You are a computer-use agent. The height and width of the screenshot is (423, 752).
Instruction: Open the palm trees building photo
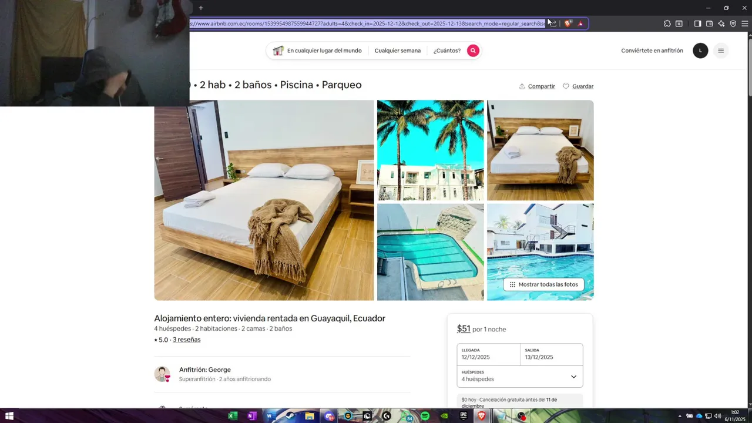tap(431, 150)
